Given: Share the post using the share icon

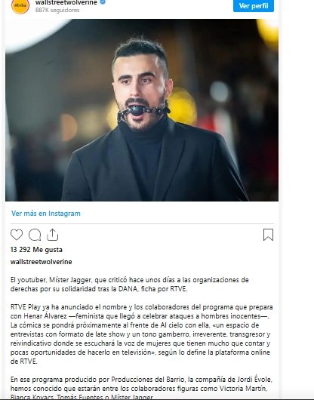Looking at the screenshot, I should pos(53,235).
